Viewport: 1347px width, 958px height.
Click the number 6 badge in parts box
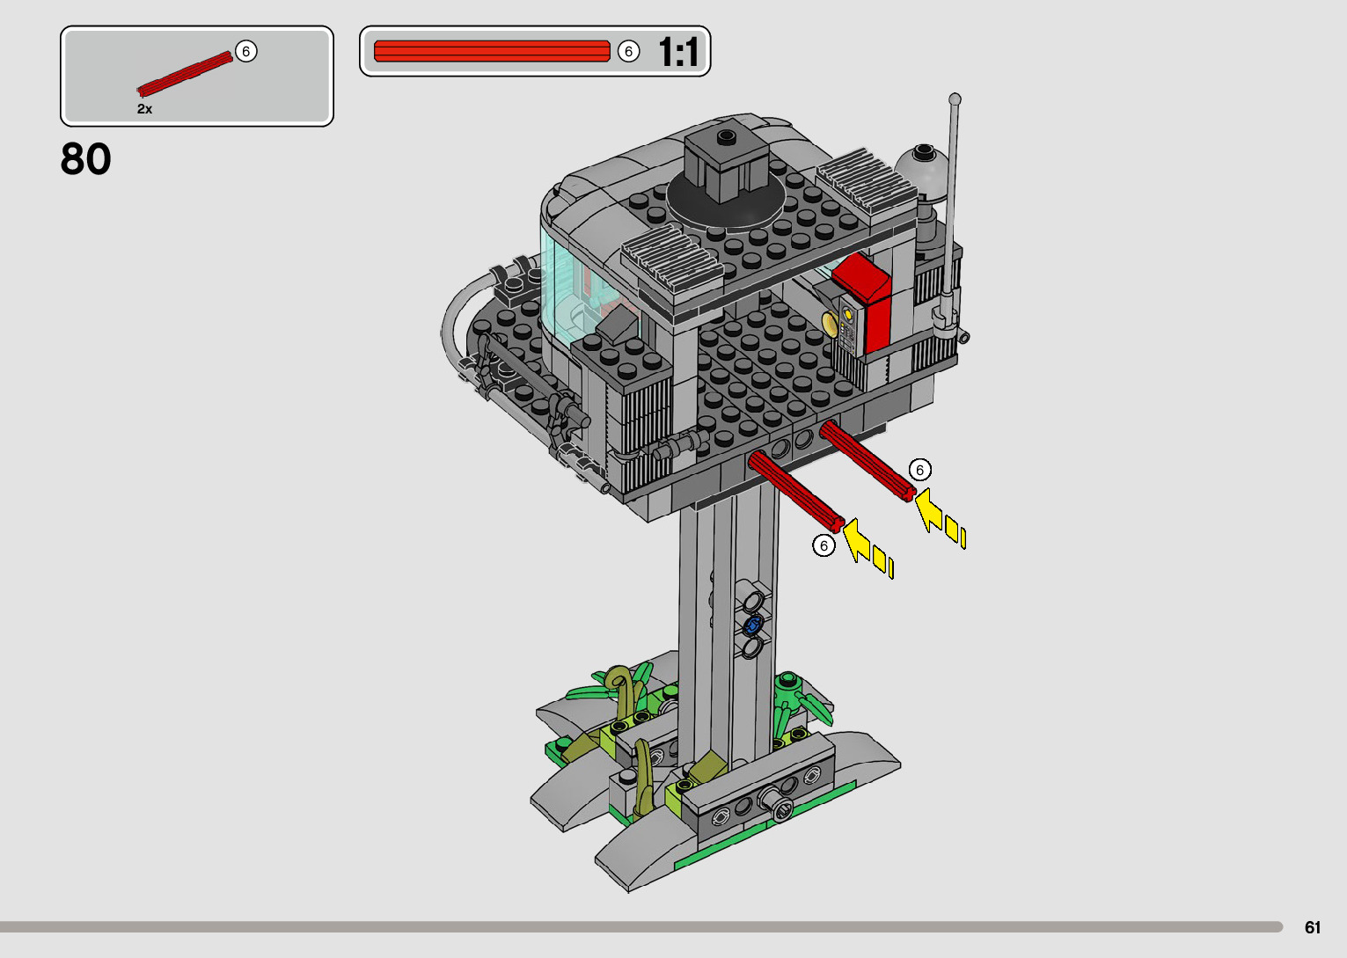245,52
